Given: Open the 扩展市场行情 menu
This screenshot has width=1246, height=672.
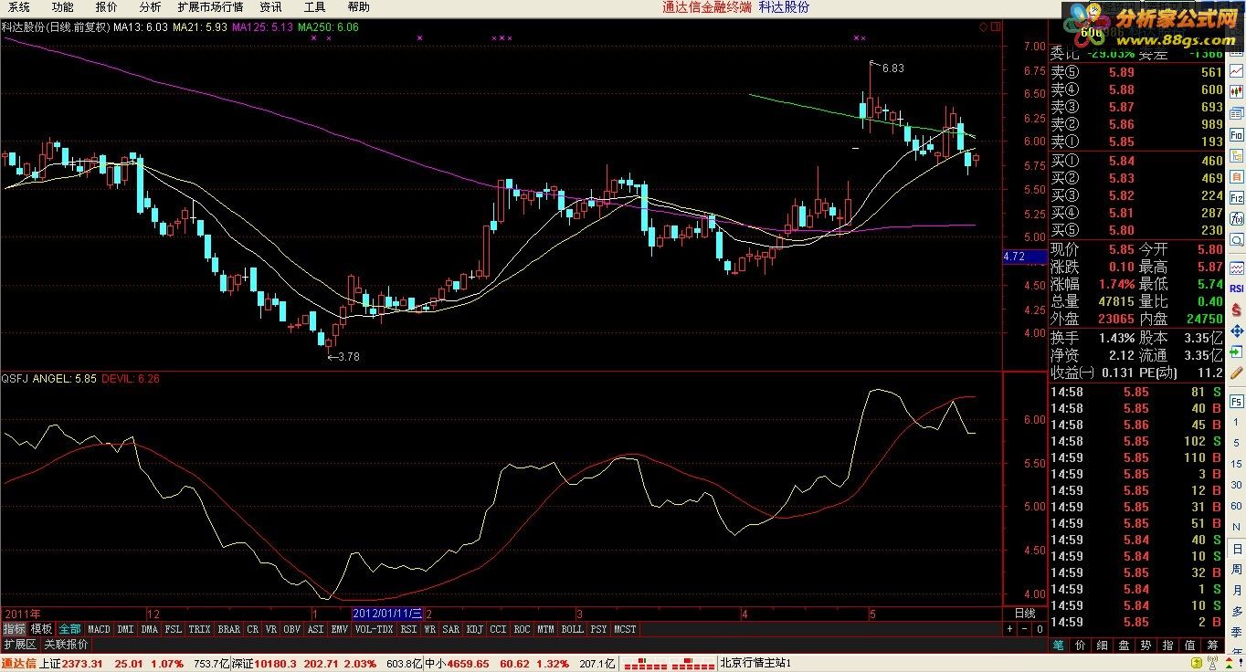Looking at the screenshot, I should [x=210, y=7].
